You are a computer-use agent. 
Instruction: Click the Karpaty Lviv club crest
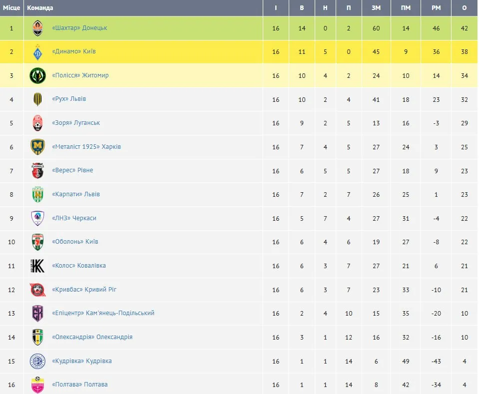pos(37,195)
